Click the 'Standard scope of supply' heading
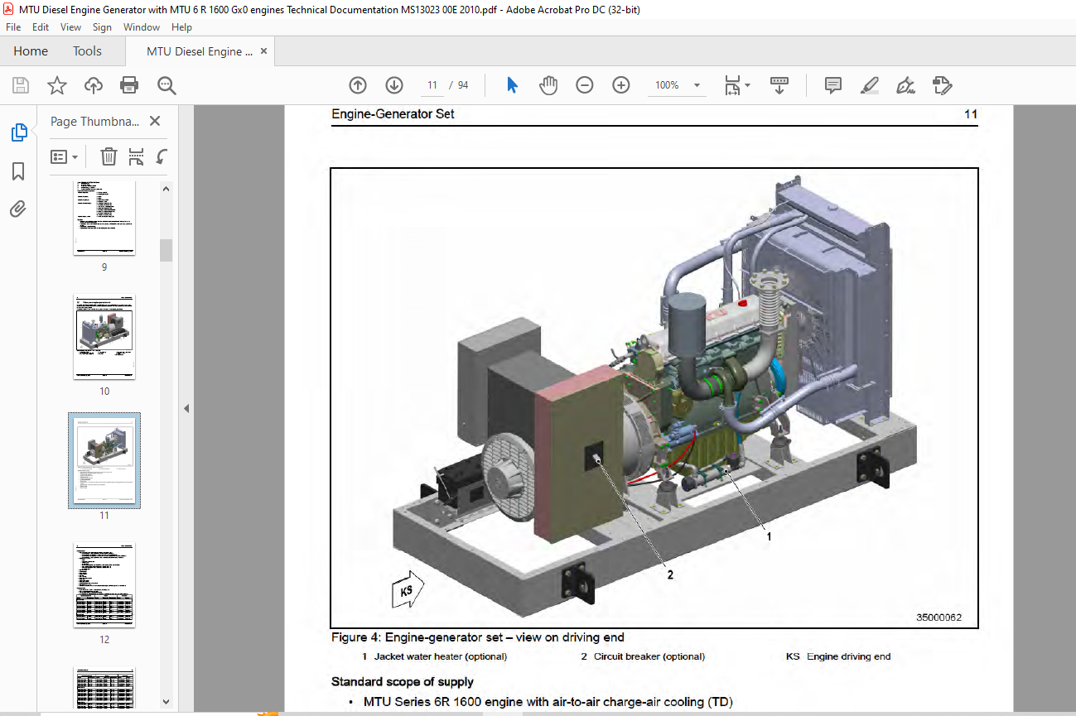 [x=403, y=682]
